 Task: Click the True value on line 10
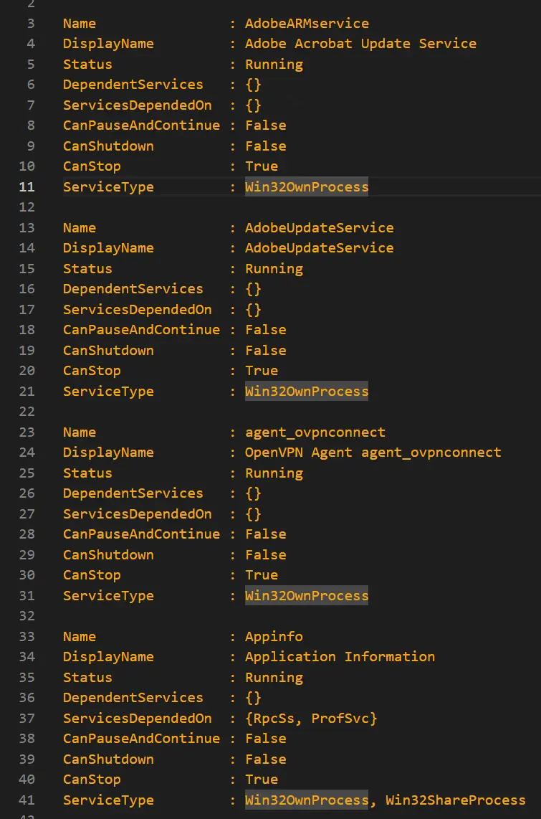pyautogui.click(x=262, y=166)
